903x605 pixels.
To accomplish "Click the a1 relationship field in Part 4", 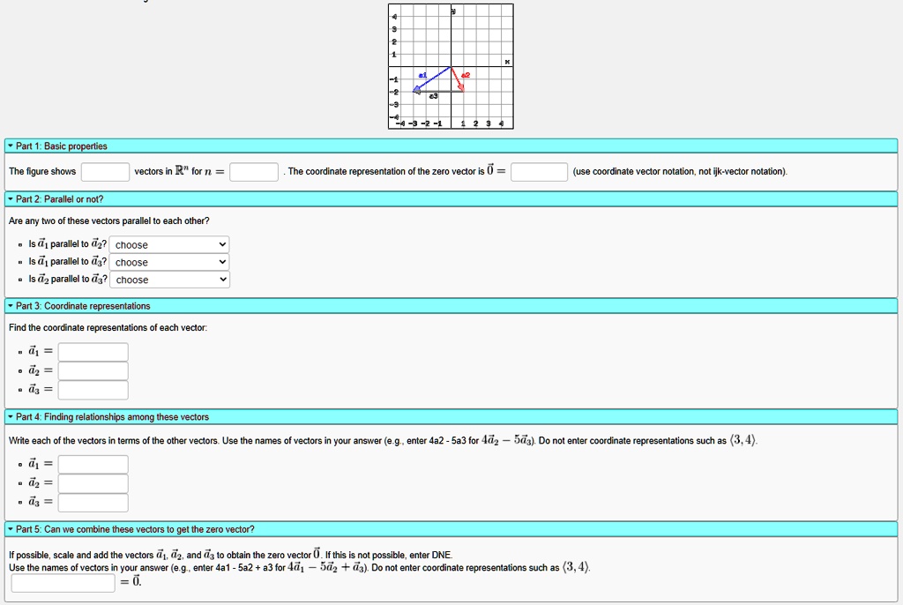I will click(x=93, y=464).
